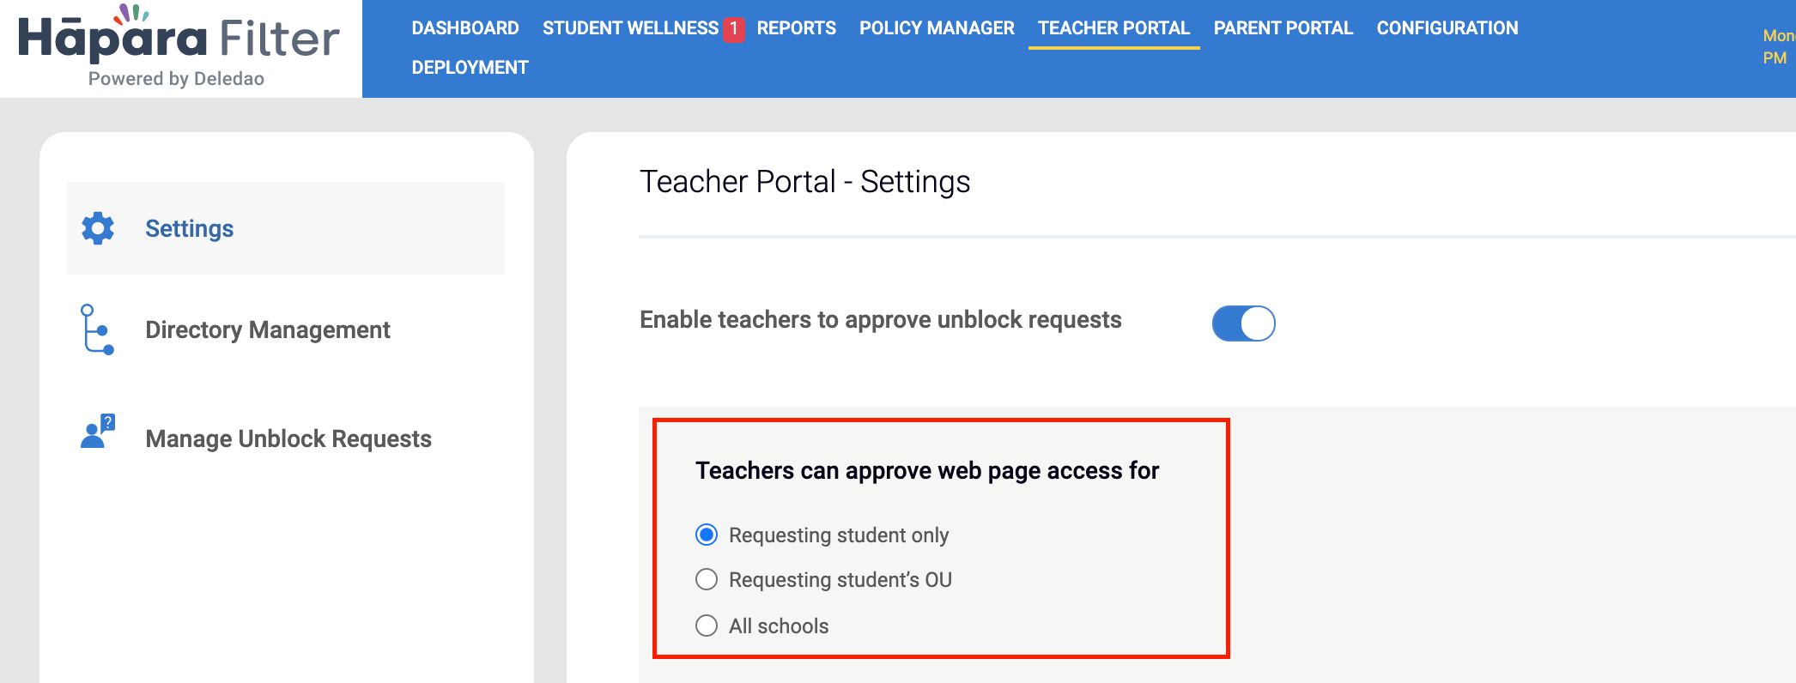This screenshot has height=683, width=1796.
Task: Go to the Deployment tab
Action: pyautogui.click(x=470, y=68)
